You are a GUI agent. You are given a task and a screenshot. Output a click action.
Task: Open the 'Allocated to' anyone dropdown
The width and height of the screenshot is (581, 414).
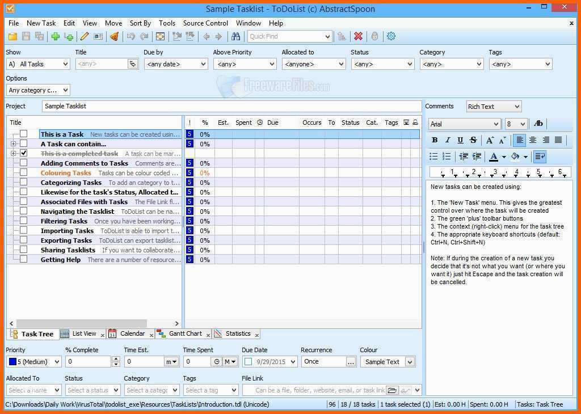[314, 64]
